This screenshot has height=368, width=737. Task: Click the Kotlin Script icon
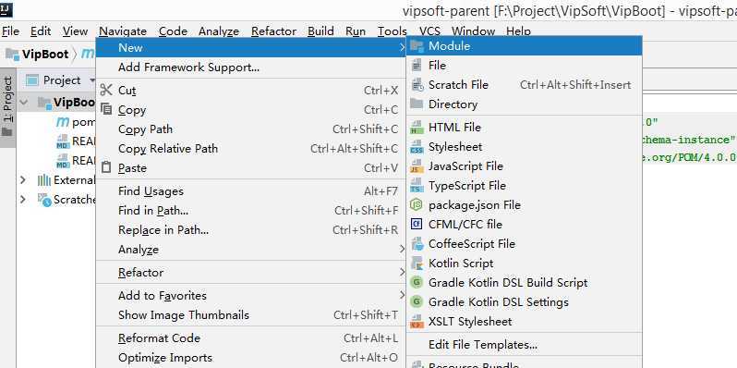coord(417,264)
